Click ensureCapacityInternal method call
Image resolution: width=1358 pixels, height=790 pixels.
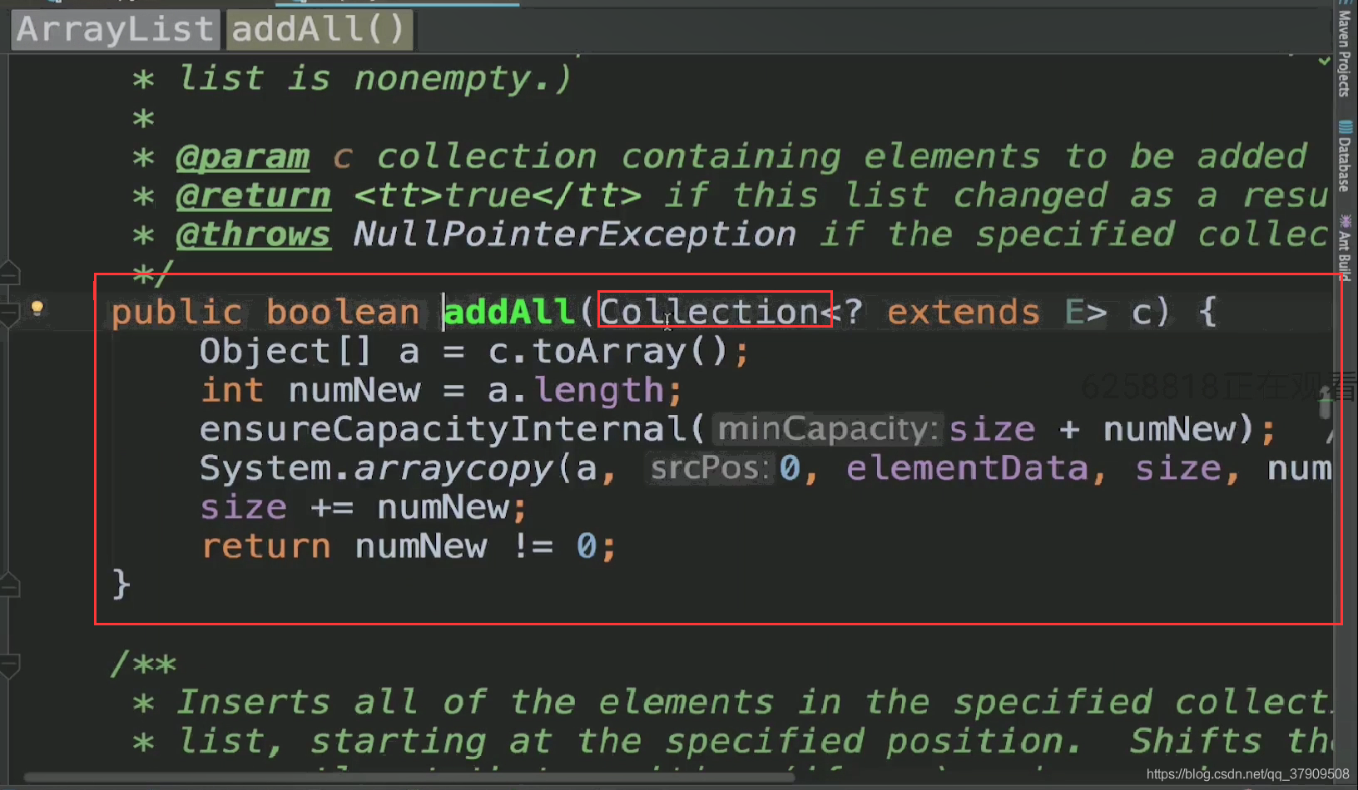click(x=444, y=430)
